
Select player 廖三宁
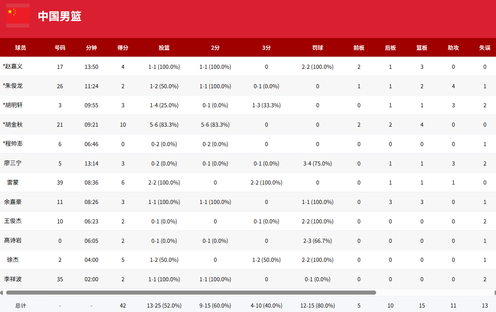pos(13,163)
